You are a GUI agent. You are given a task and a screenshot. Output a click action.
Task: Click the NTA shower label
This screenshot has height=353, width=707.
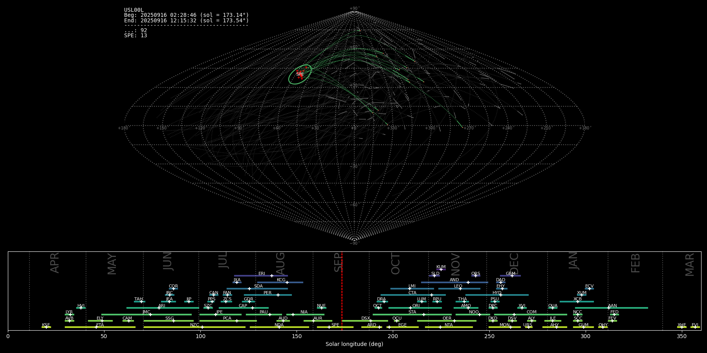(449, 325)
